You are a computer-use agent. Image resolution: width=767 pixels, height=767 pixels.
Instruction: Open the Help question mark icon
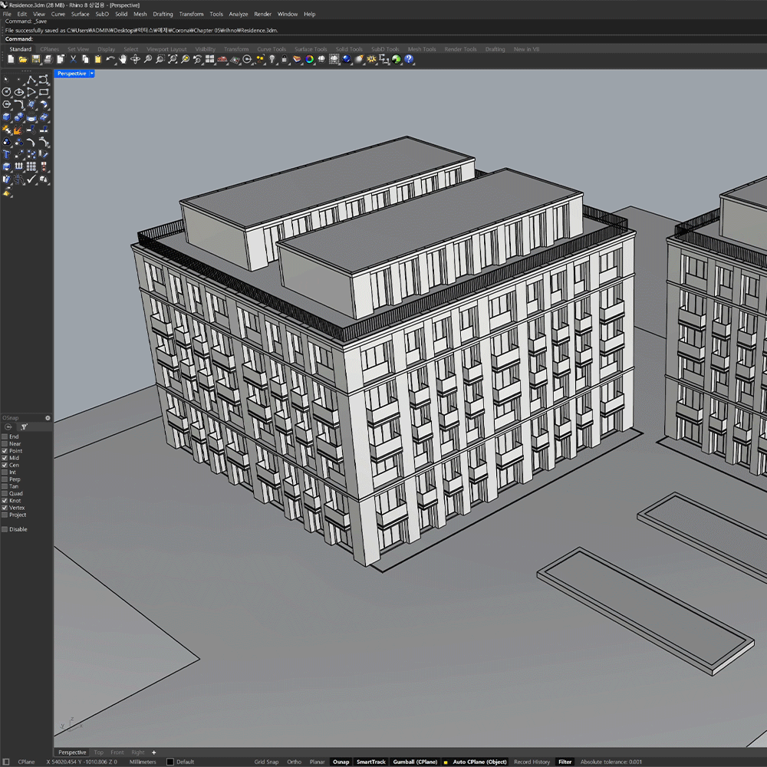409,59
